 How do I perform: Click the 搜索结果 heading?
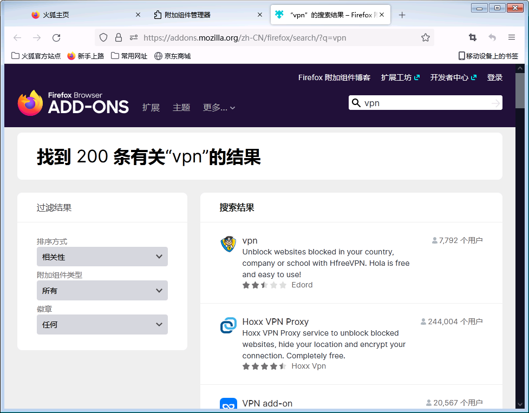(237, 207)
